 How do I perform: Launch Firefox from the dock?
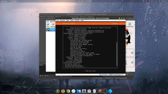pos(63,91)
